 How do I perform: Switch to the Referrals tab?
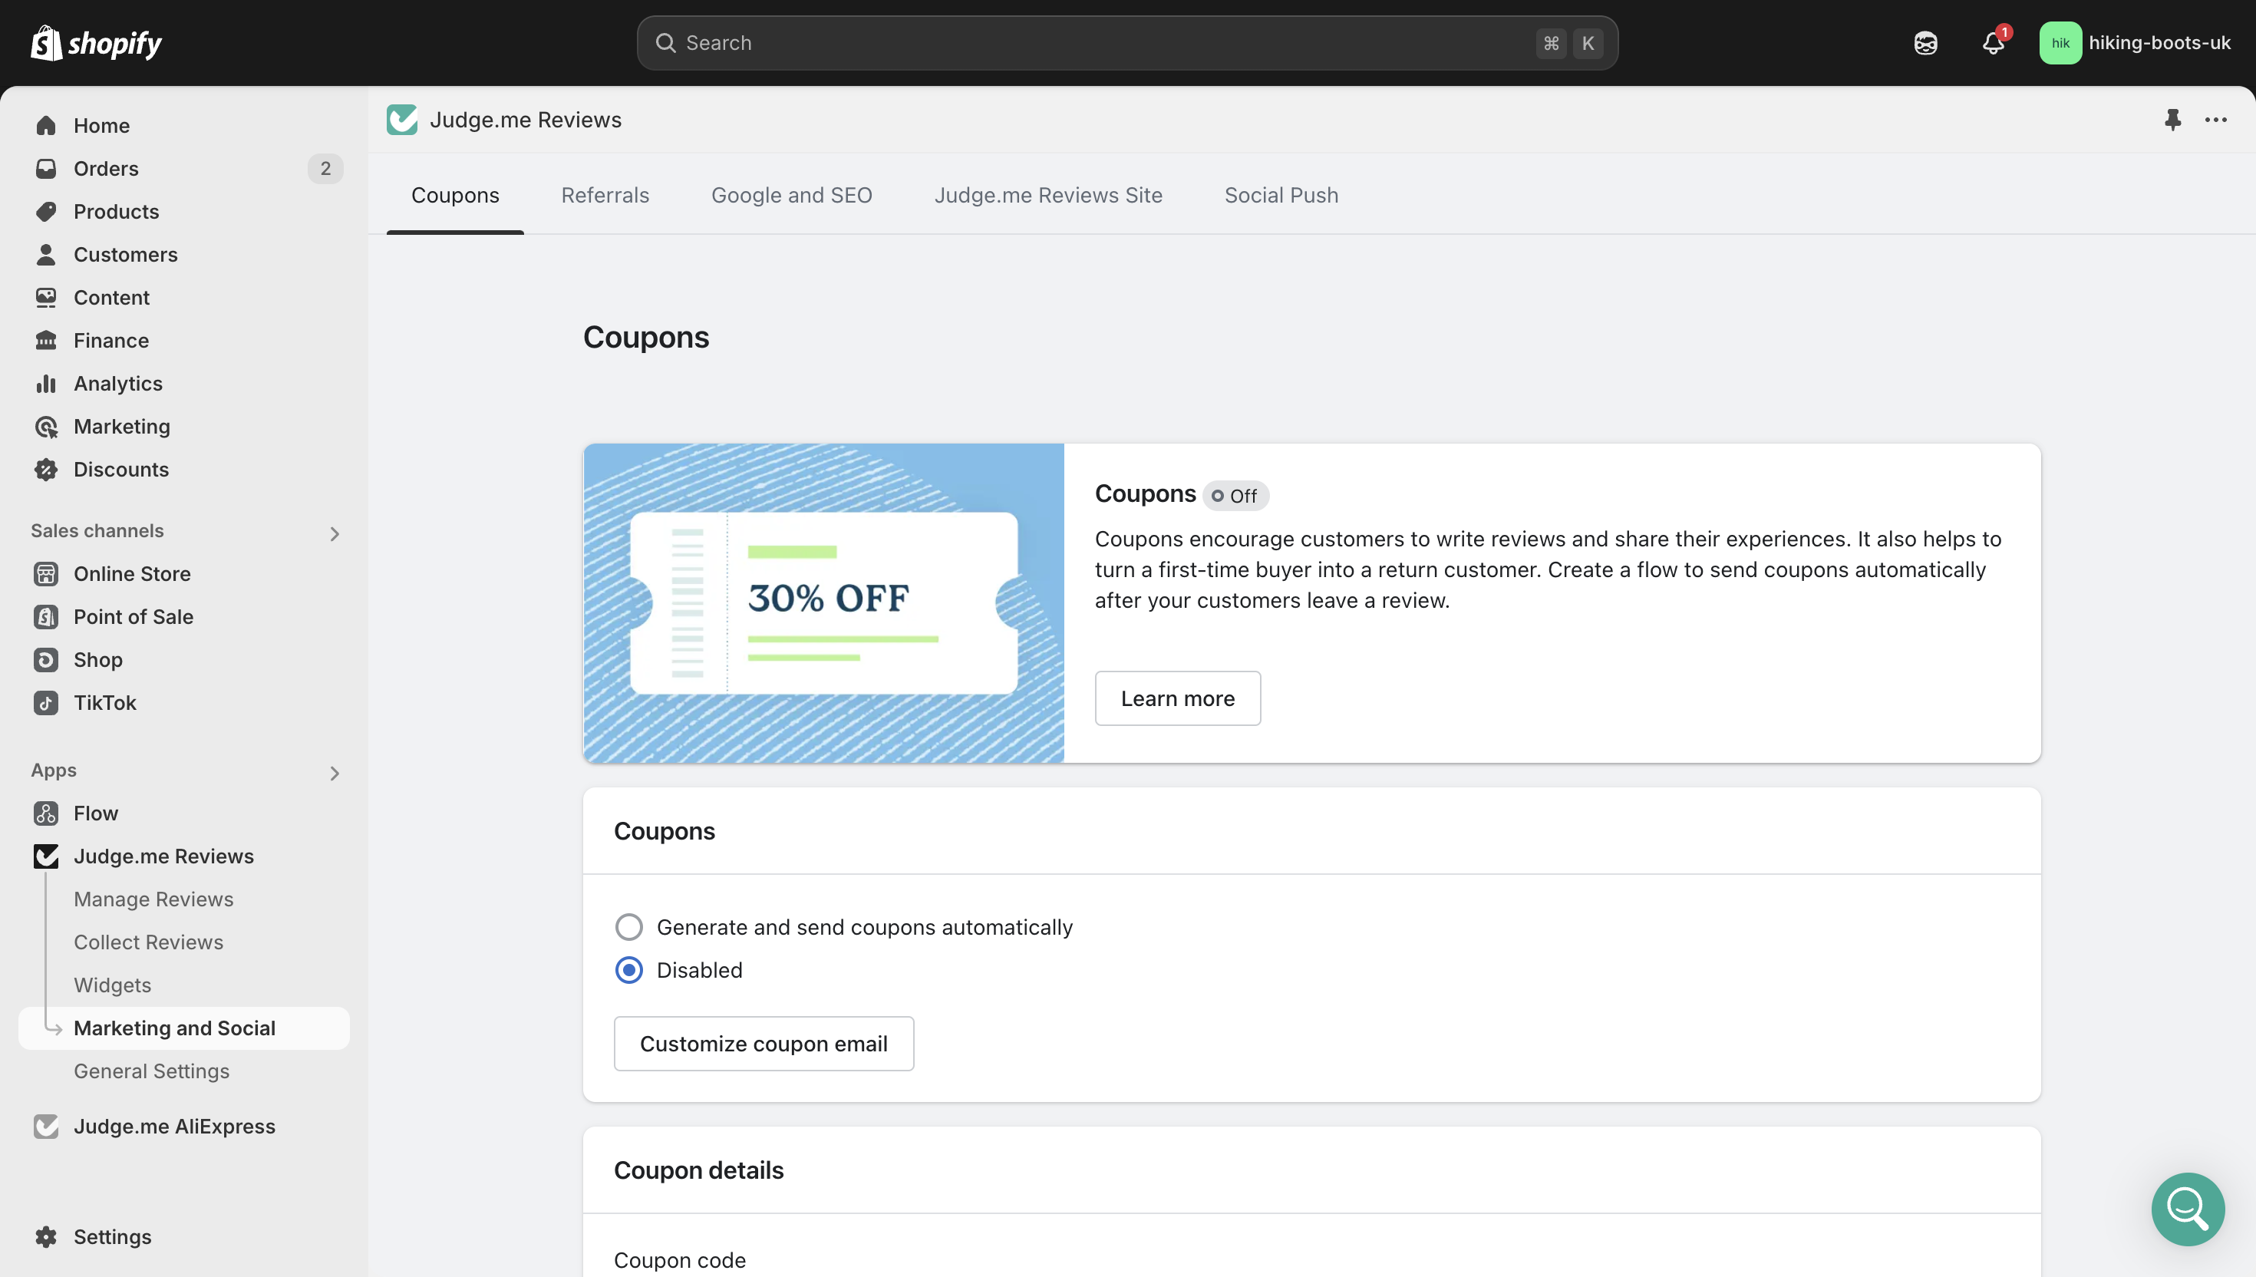(605, 195)
